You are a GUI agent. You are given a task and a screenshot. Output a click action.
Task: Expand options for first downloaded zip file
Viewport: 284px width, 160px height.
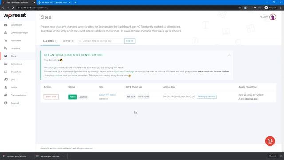coord(31,156)
